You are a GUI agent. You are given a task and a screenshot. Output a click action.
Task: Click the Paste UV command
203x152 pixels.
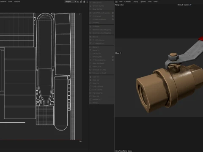point(96,80)
